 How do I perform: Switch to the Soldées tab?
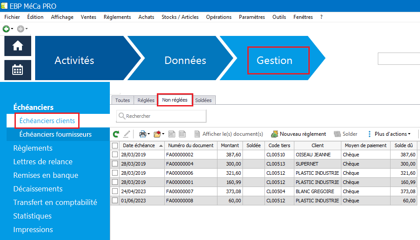pyautogui.click(x=203, y=100)
